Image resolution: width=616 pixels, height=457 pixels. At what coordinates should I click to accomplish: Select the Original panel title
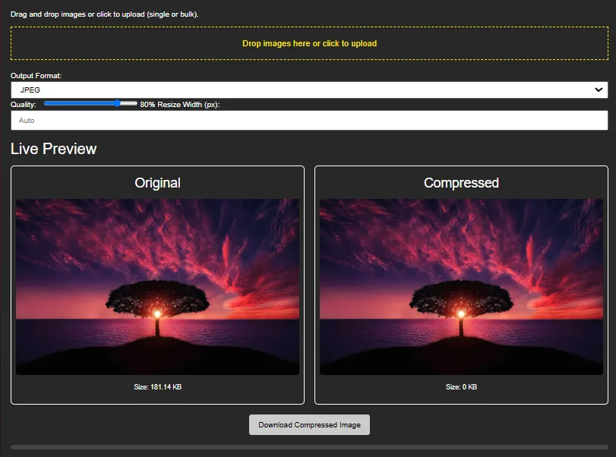pos(157,183)
